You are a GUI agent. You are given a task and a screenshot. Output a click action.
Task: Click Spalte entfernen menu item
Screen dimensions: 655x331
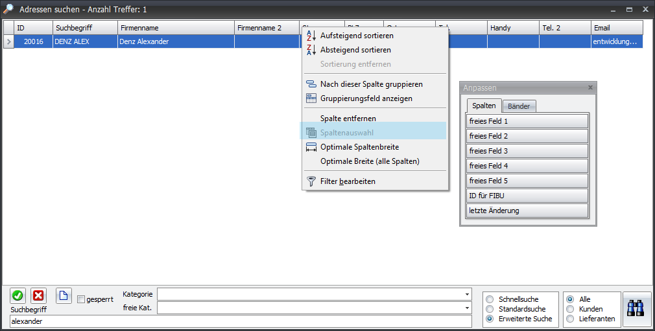tap(348, 119)
